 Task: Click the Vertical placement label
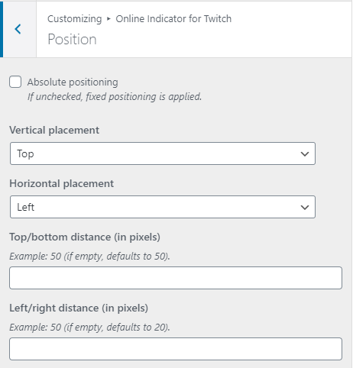pos(54,131)
